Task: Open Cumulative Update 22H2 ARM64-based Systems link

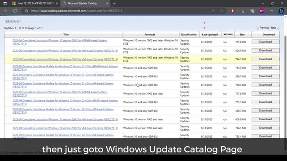Action: click(x=60, y=93)
